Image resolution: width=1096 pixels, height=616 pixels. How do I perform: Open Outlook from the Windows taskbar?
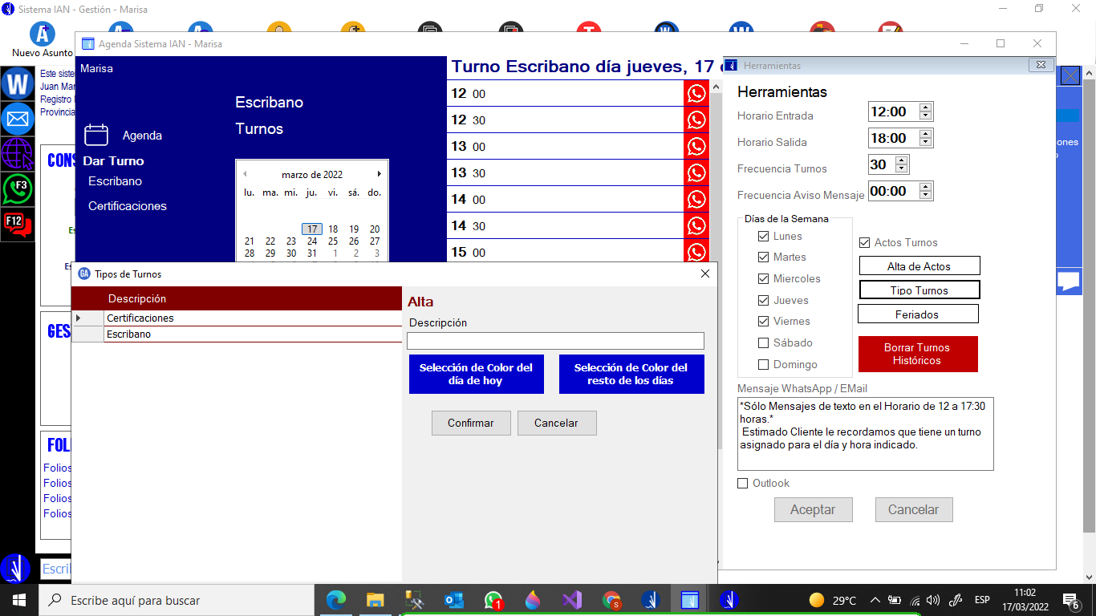(x=454, y=600)
